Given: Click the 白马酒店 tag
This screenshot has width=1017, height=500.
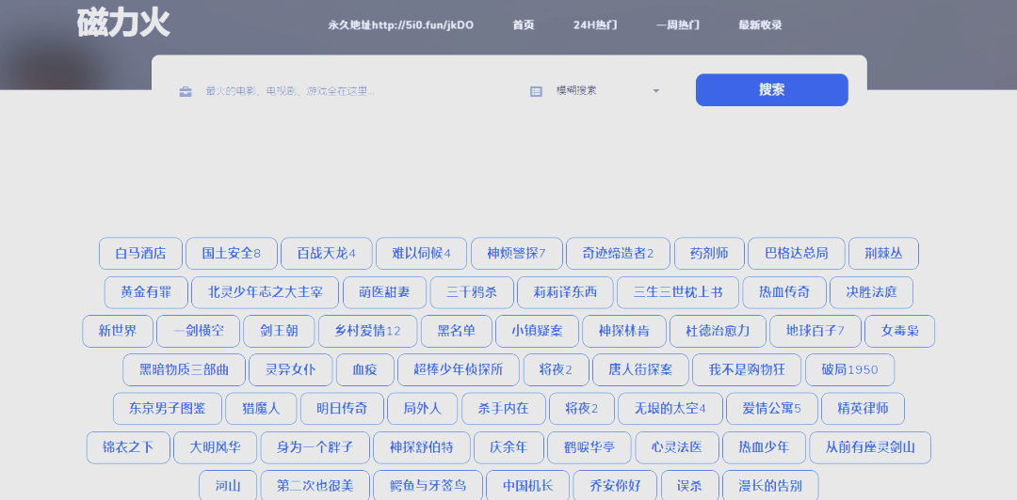Looking at the screenshot, I should coord(140,254).
